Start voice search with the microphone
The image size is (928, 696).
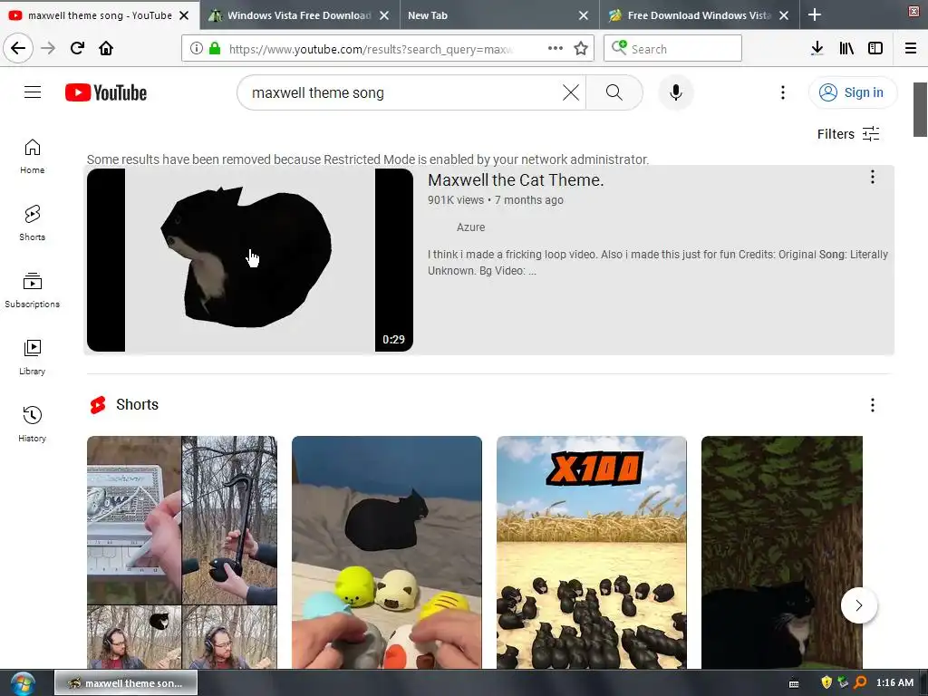pos(675,92)
